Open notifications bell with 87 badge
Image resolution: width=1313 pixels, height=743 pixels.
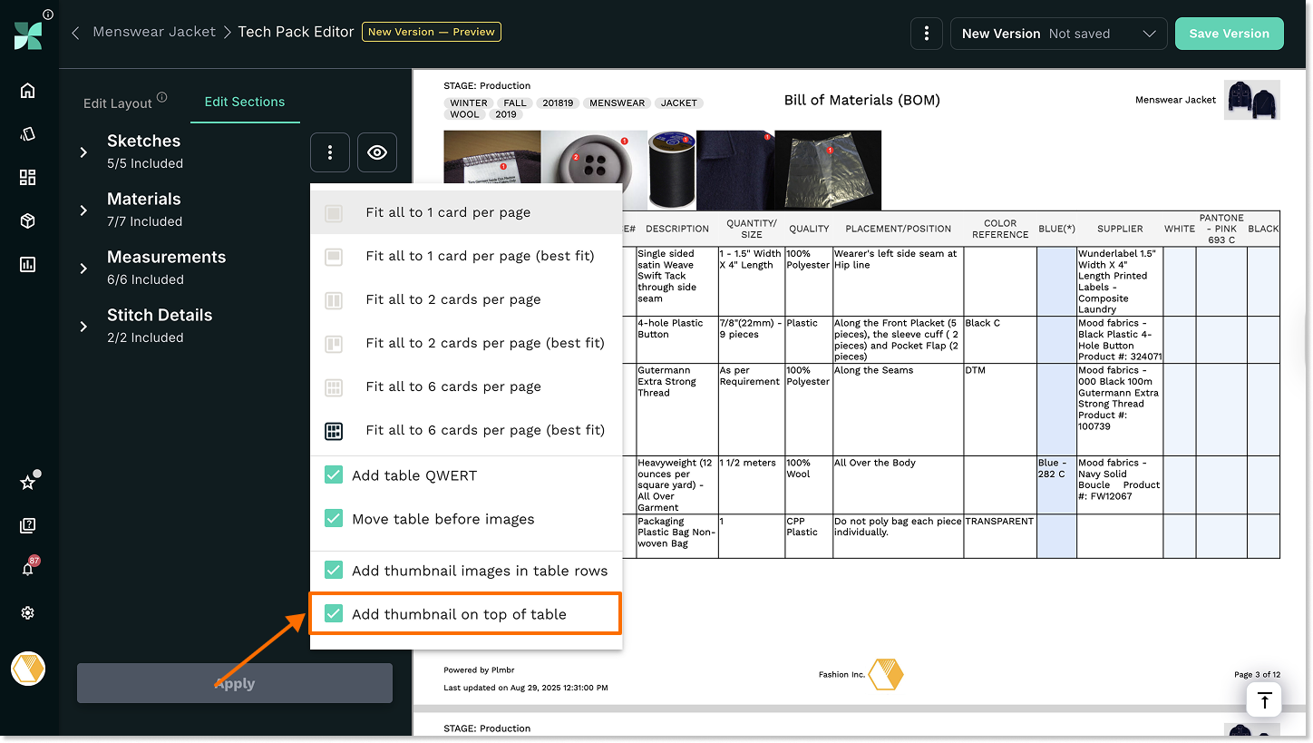pyautogui.click(x=27, y=570)
